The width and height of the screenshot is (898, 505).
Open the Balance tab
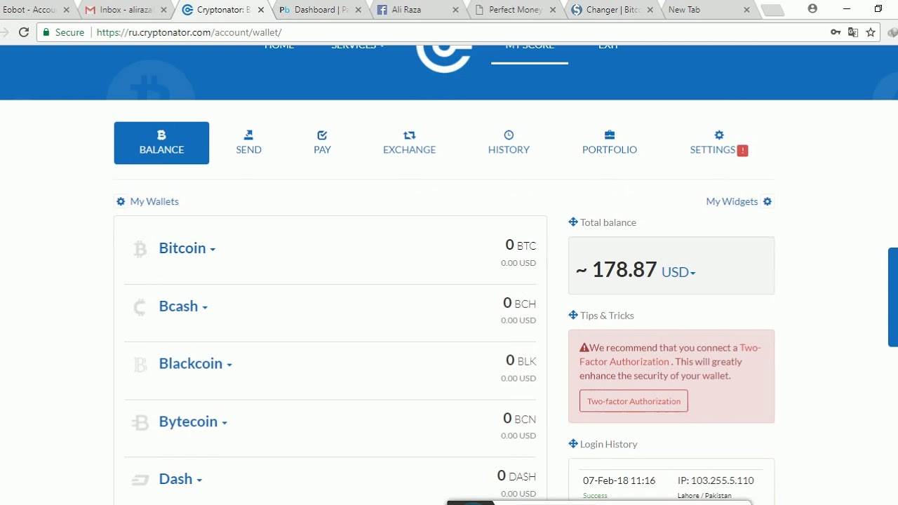coord(161,143)
